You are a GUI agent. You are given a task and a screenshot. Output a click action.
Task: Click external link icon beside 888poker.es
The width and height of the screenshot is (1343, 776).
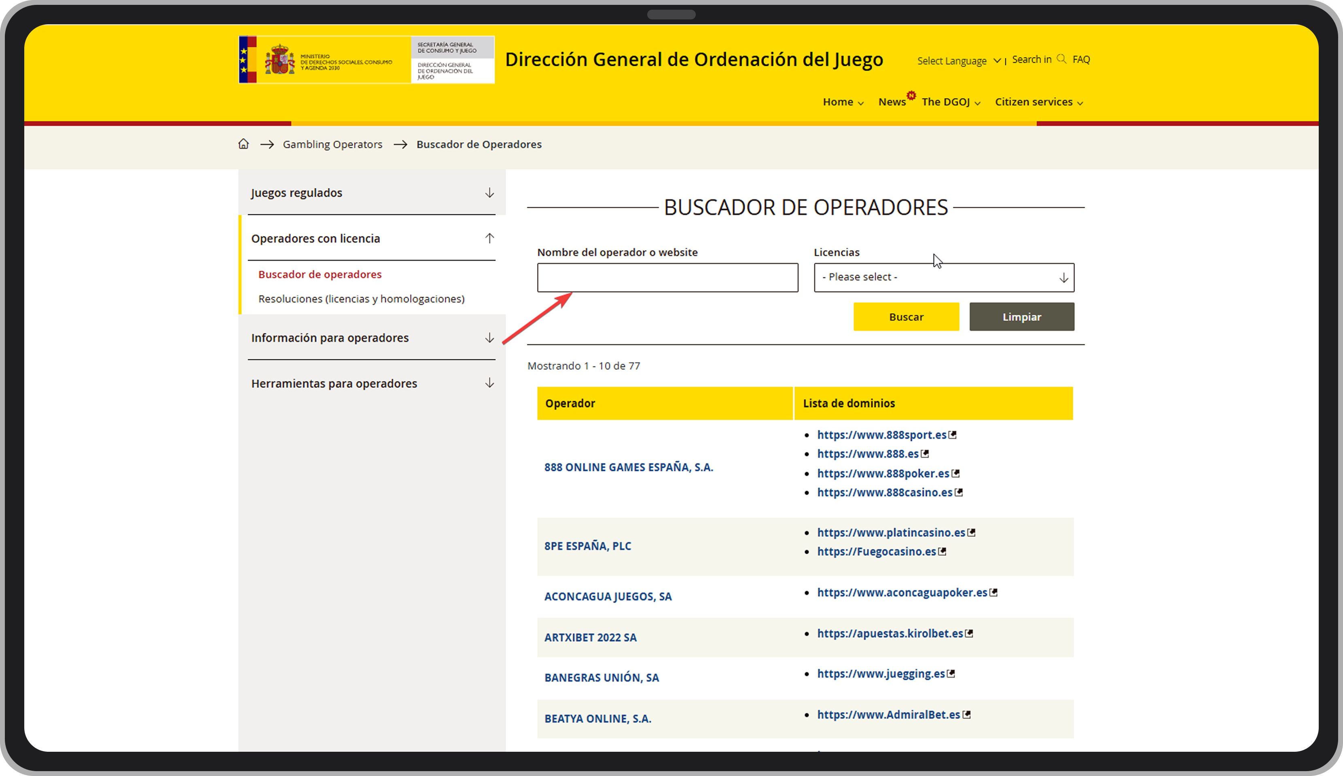pos(955,474)
